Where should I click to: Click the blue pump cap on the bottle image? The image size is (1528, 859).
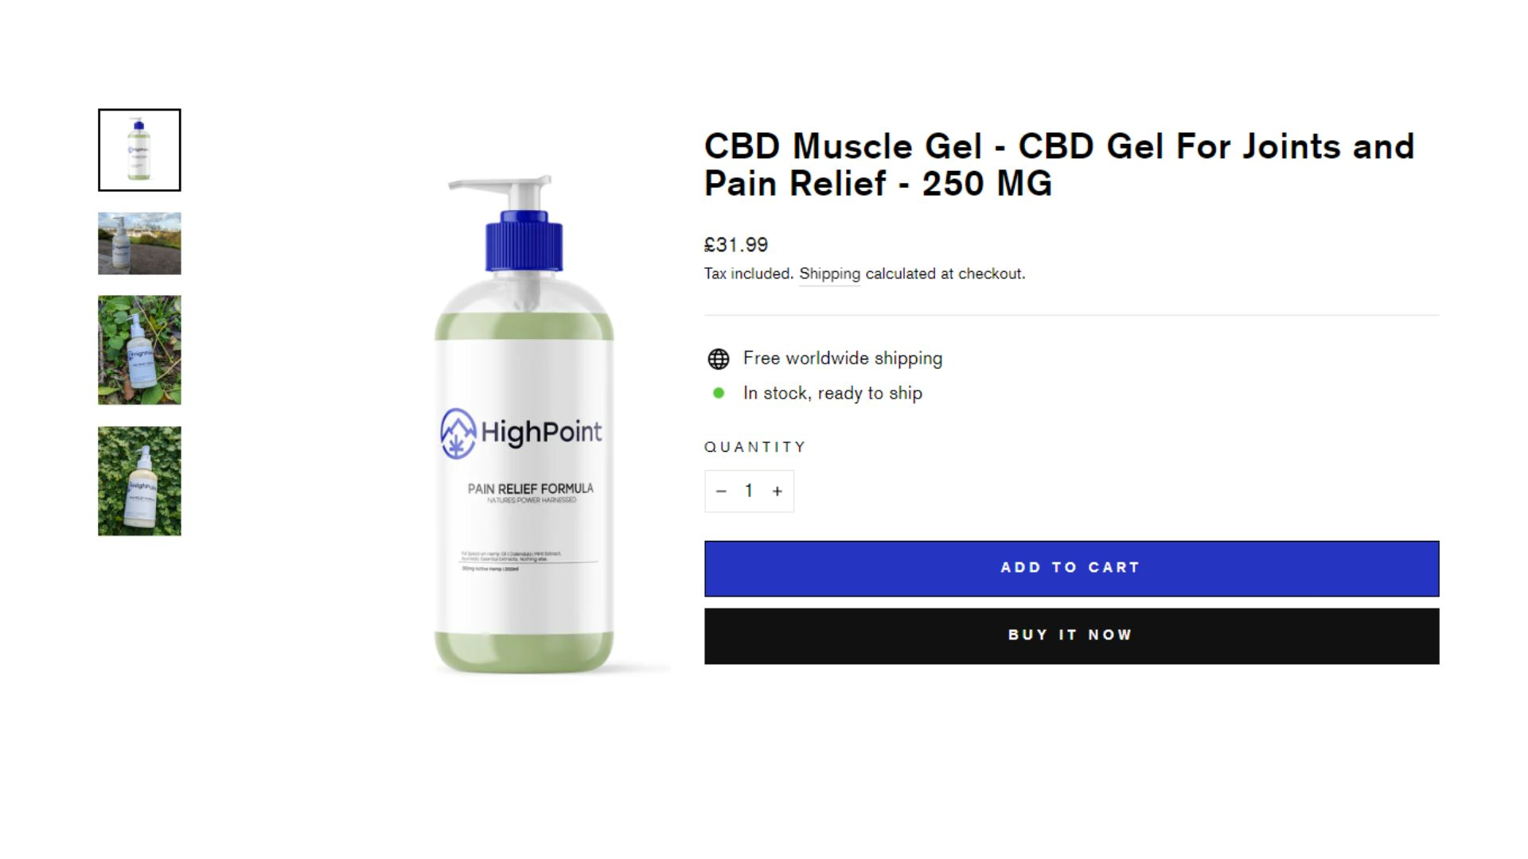click(524, 242)
